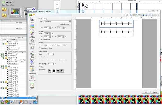This screenshot has width=162, height=105.
Task: Select the zoom in magnifier tool
Action: [x=137, y=15]
